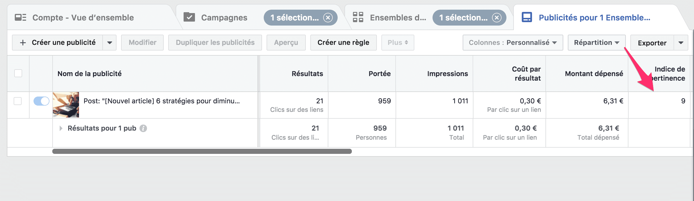Turn off the ad status toggle switch
Screen dimensions: 694x201
[x=41, y=101]
